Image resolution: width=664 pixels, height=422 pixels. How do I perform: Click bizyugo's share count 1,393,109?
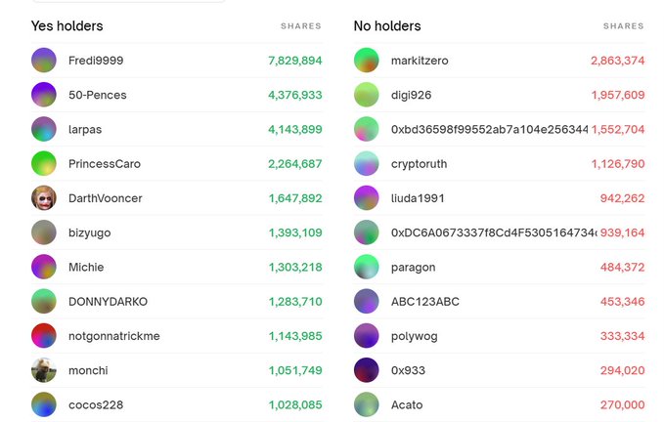295,232
